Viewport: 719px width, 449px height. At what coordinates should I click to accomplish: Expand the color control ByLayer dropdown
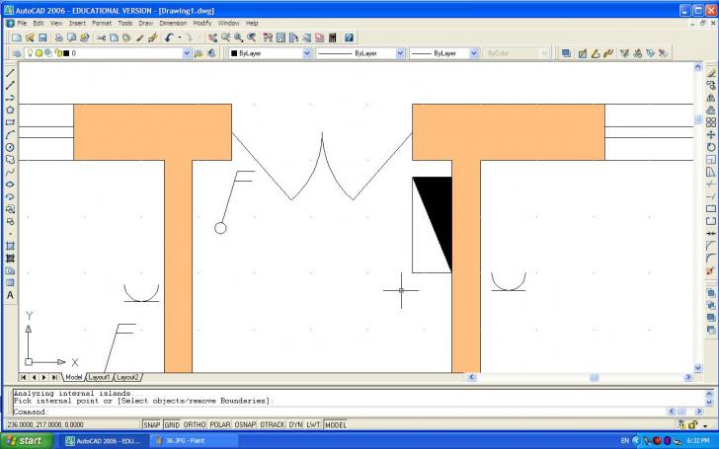pos(307,53)
